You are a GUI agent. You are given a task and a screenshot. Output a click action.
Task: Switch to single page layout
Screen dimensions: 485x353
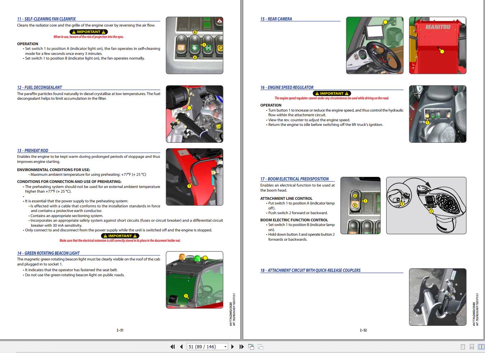[x=462, y=347]
